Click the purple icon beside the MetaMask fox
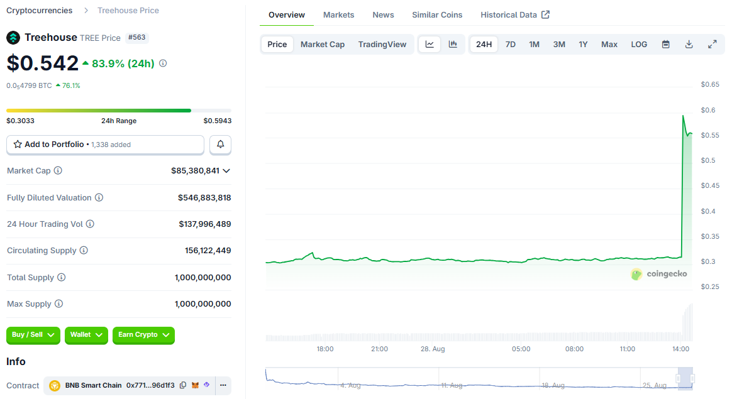The height and width of the screenshot is (399, 732). click(x=207, y=385)
